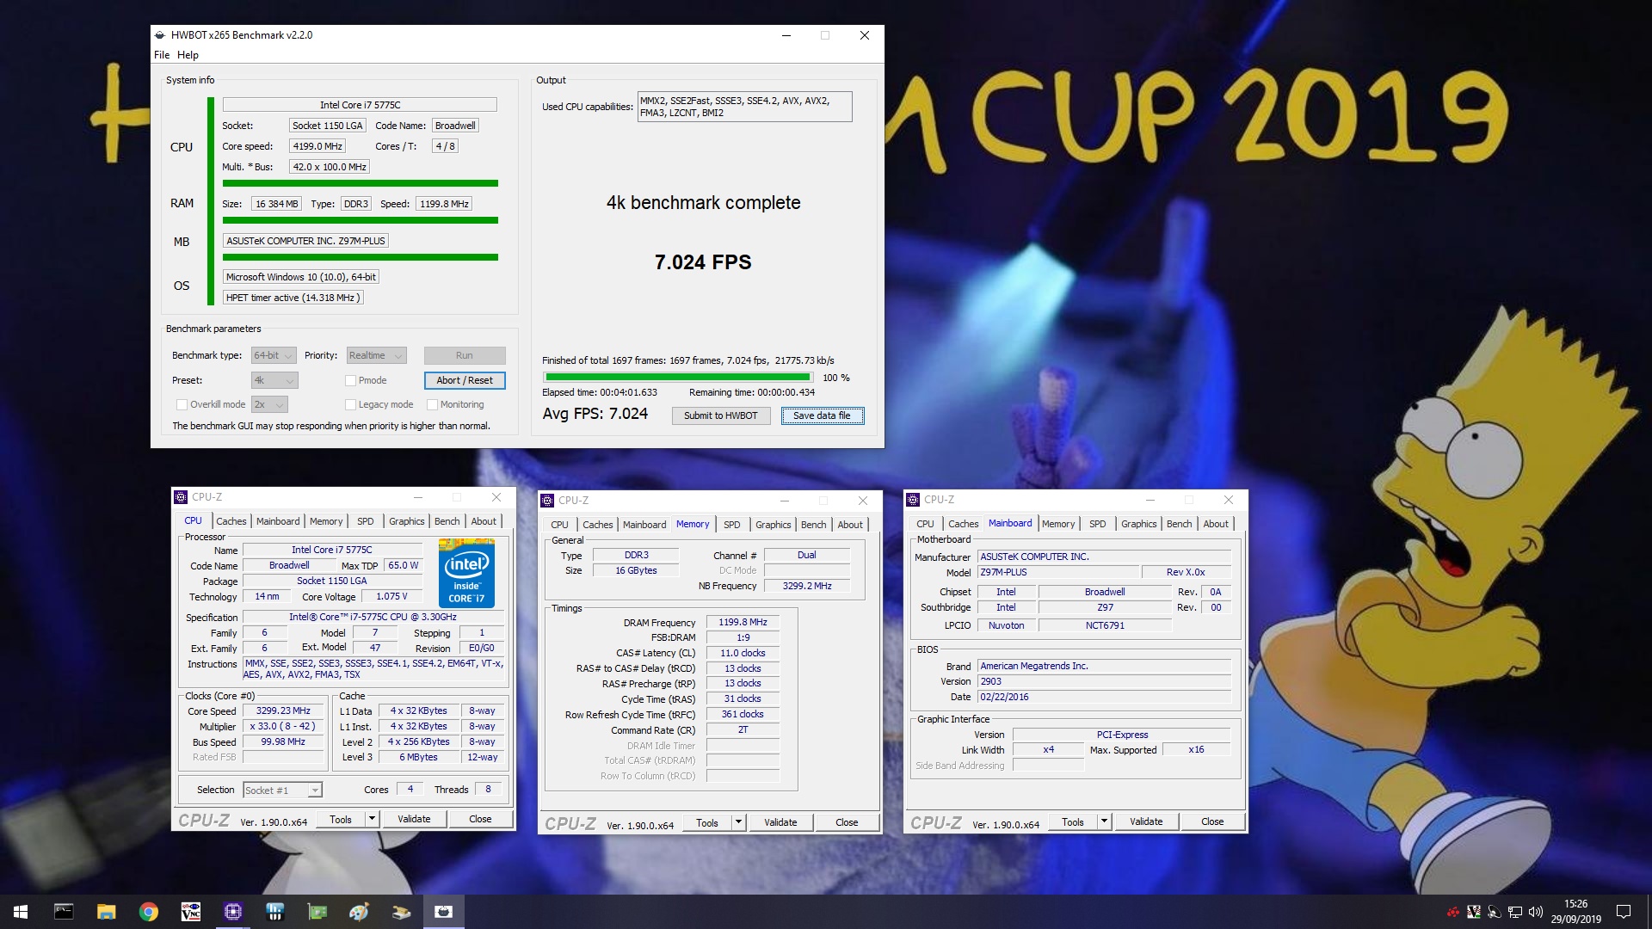1652x929 pixels.
Task: Click the HPET timer active field
Action: point(293,298)
